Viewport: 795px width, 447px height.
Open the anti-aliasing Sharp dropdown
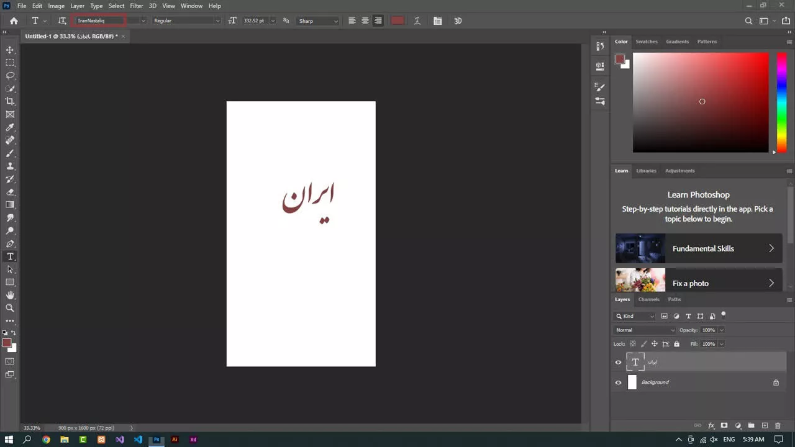pyautogui.click(x=318, y=20)
